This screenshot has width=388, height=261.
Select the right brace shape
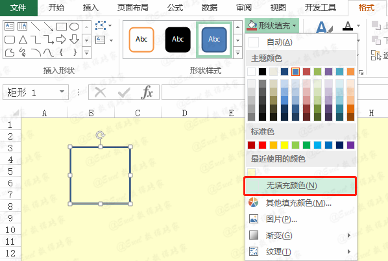75,52
